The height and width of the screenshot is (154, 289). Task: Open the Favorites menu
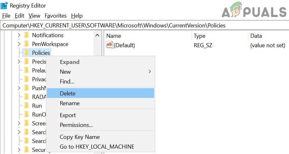[56, 16]
